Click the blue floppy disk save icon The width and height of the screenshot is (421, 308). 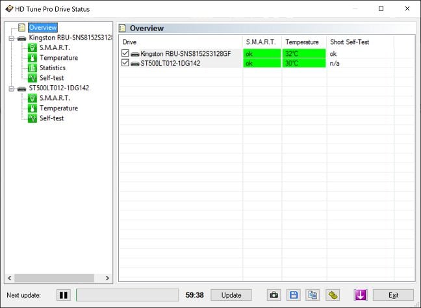pyautogui.click(x=294, y=295)
